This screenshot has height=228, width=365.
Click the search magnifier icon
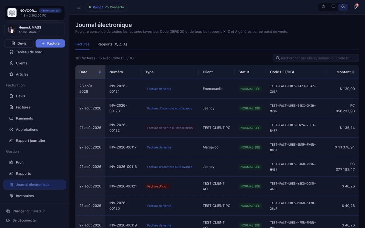278,58
